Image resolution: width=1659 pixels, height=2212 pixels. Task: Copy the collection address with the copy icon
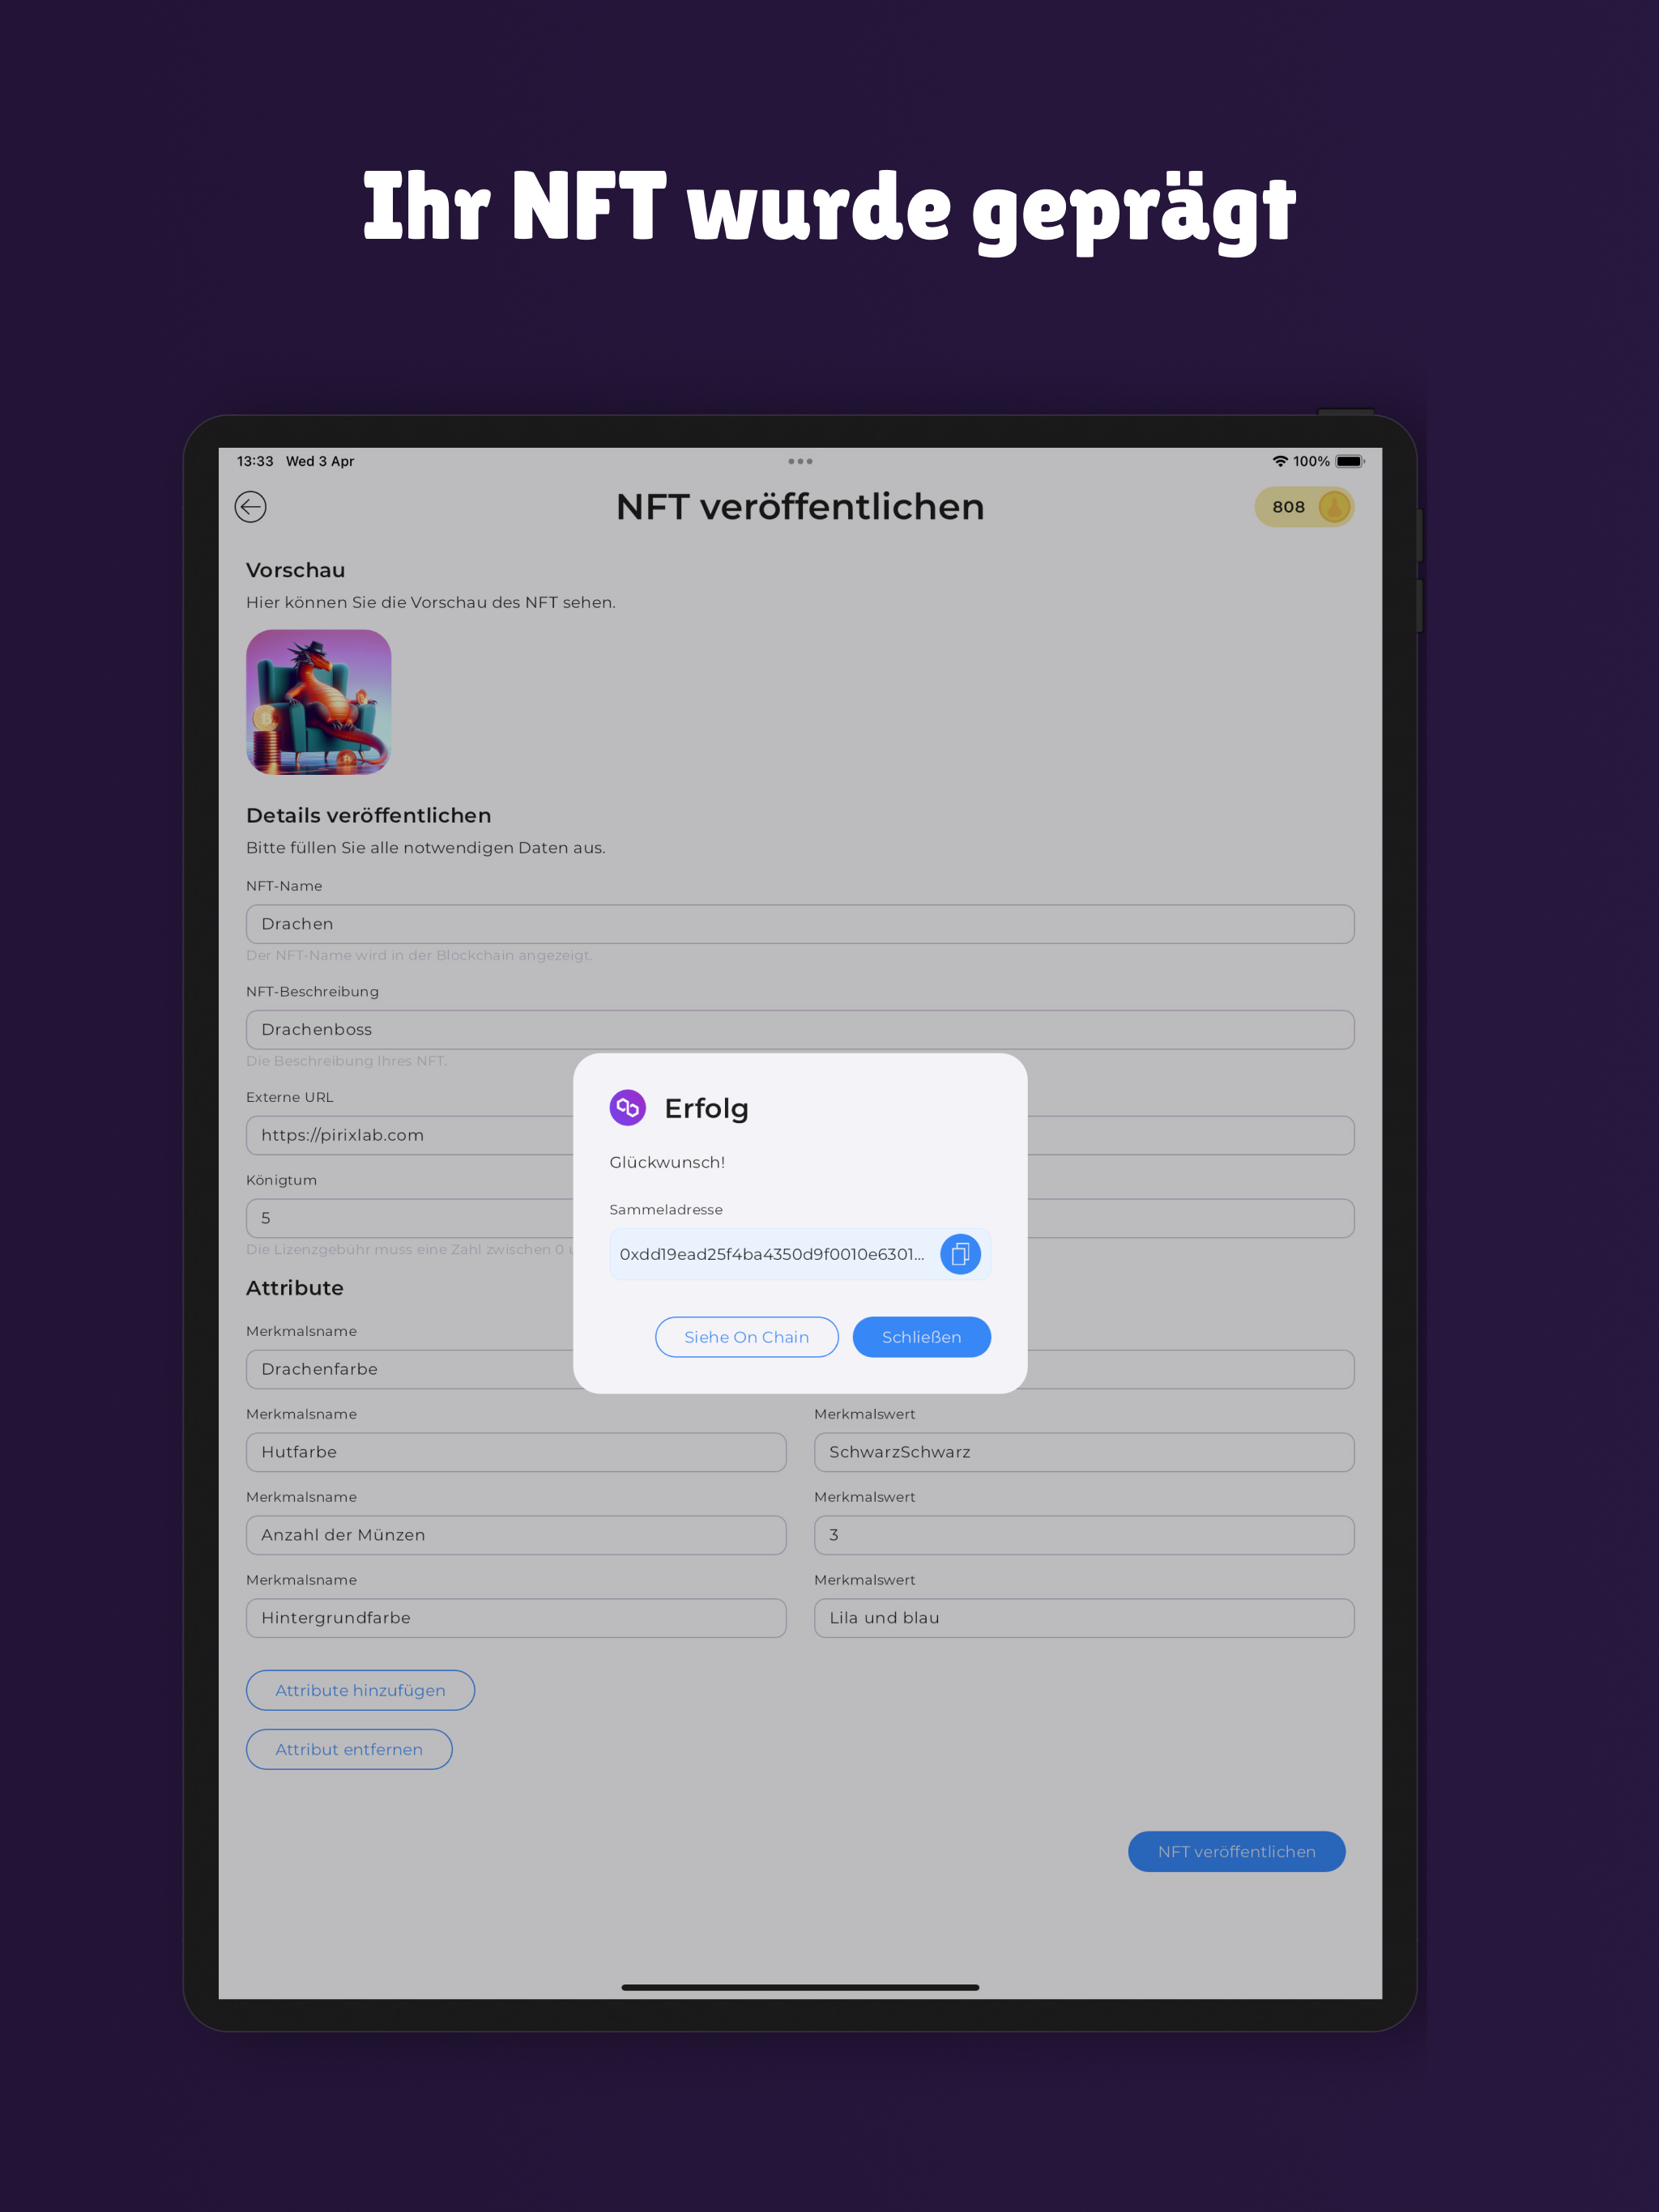click(960, 1254)
